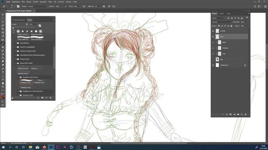Create new adjustment layer
Screen dimensions: 268x150
point(234,115)
